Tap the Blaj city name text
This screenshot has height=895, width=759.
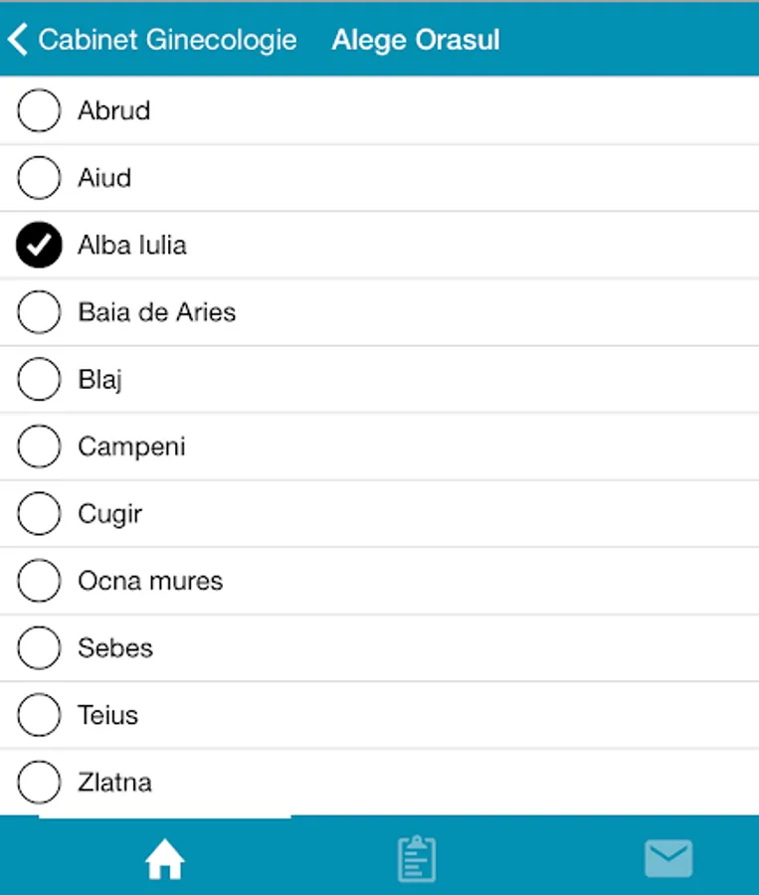pyautogui.click(x=100, y=380)
